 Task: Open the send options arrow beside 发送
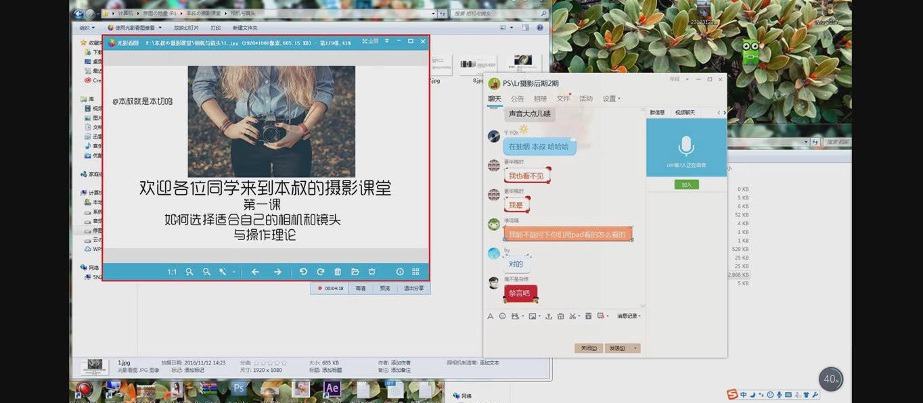point(635,348)
